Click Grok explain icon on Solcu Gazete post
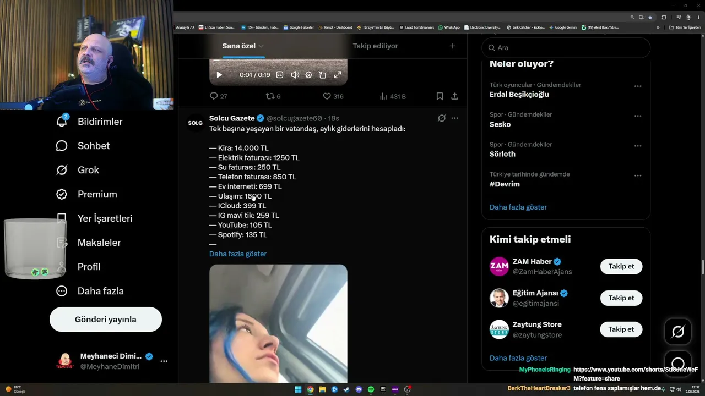 441,118
